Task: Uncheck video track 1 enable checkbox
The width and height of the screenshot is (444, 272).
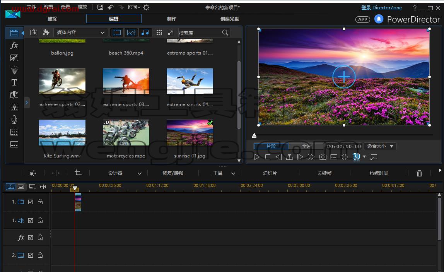Action: [31, 202]
